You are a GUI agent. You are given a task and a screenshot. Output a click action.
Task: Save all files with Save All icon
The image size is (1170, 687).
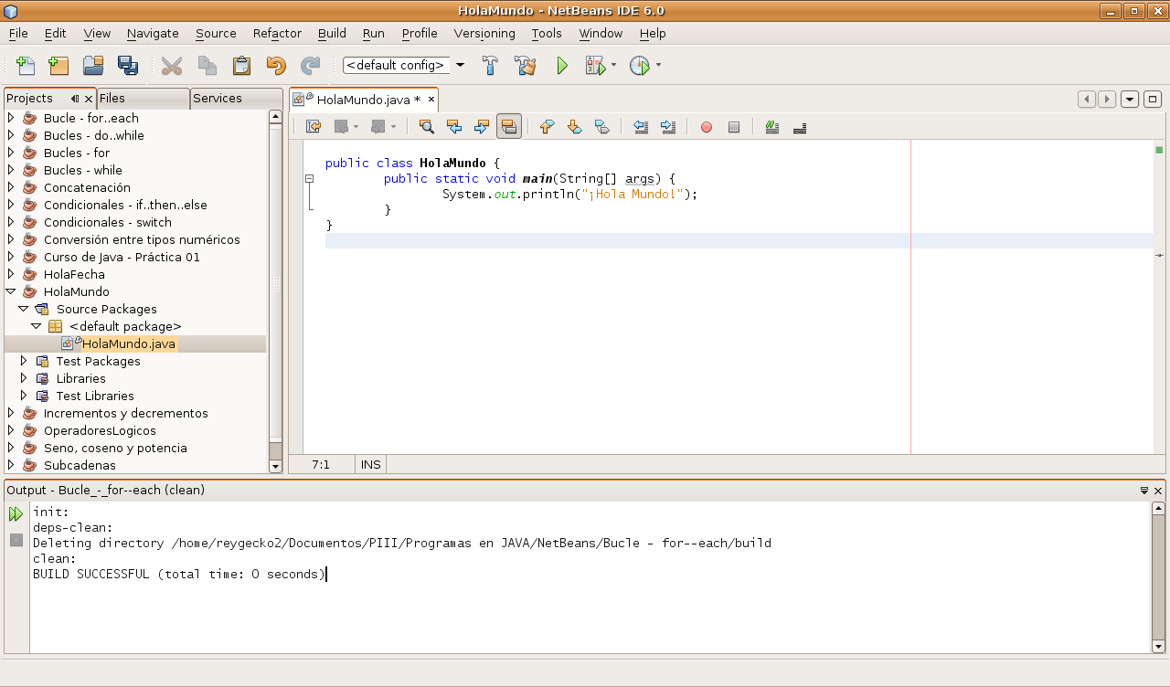128,65
